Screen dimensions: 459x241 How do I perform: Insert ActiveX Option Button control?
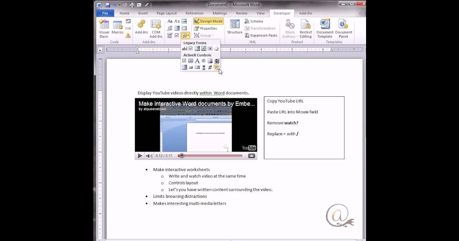point(203,61)
